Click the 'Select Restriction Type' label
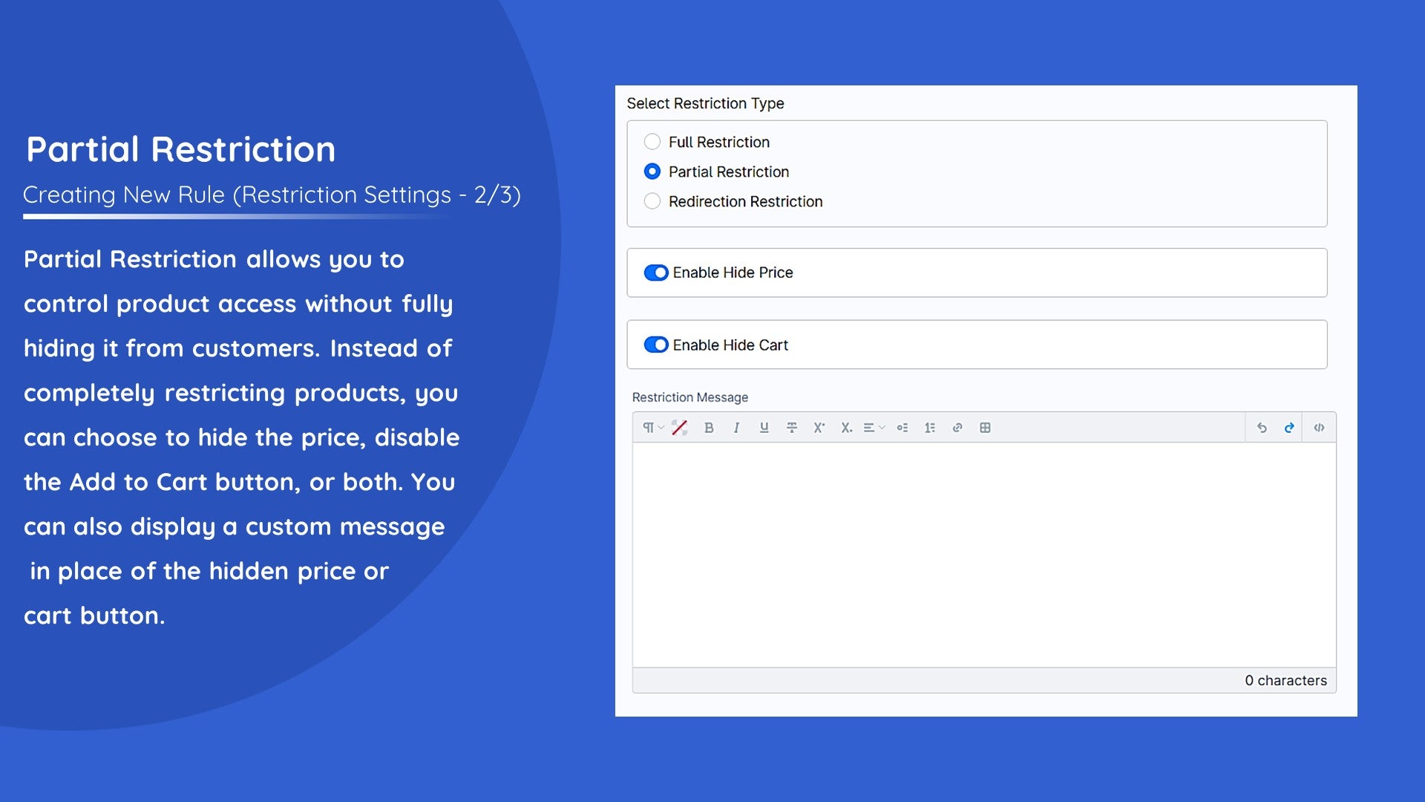 click(705, 103)
